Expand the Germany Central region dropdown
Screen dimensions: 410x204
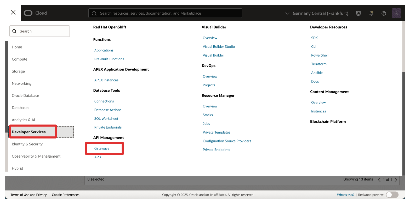point(317,13)
